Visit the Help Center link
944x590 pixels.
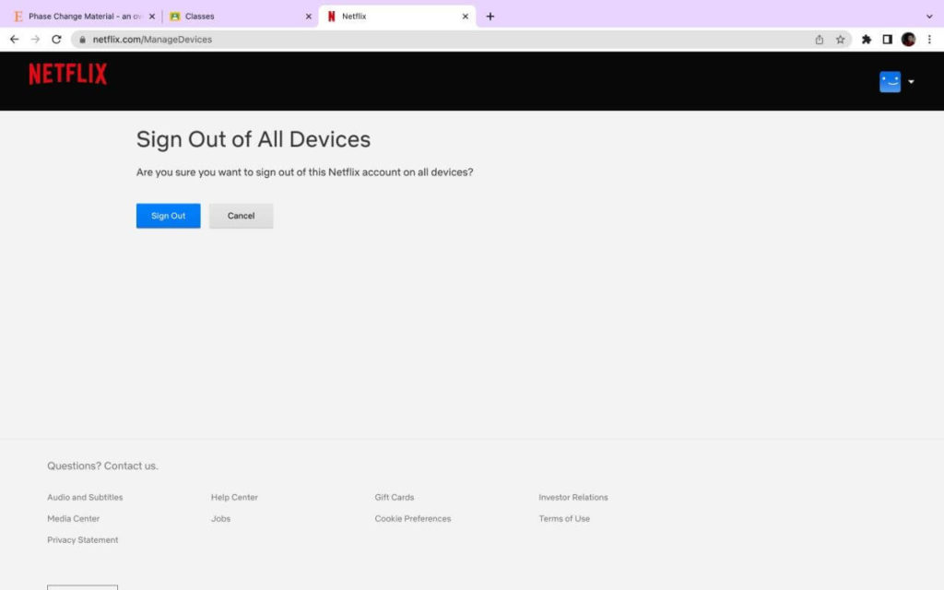point(234,497)
